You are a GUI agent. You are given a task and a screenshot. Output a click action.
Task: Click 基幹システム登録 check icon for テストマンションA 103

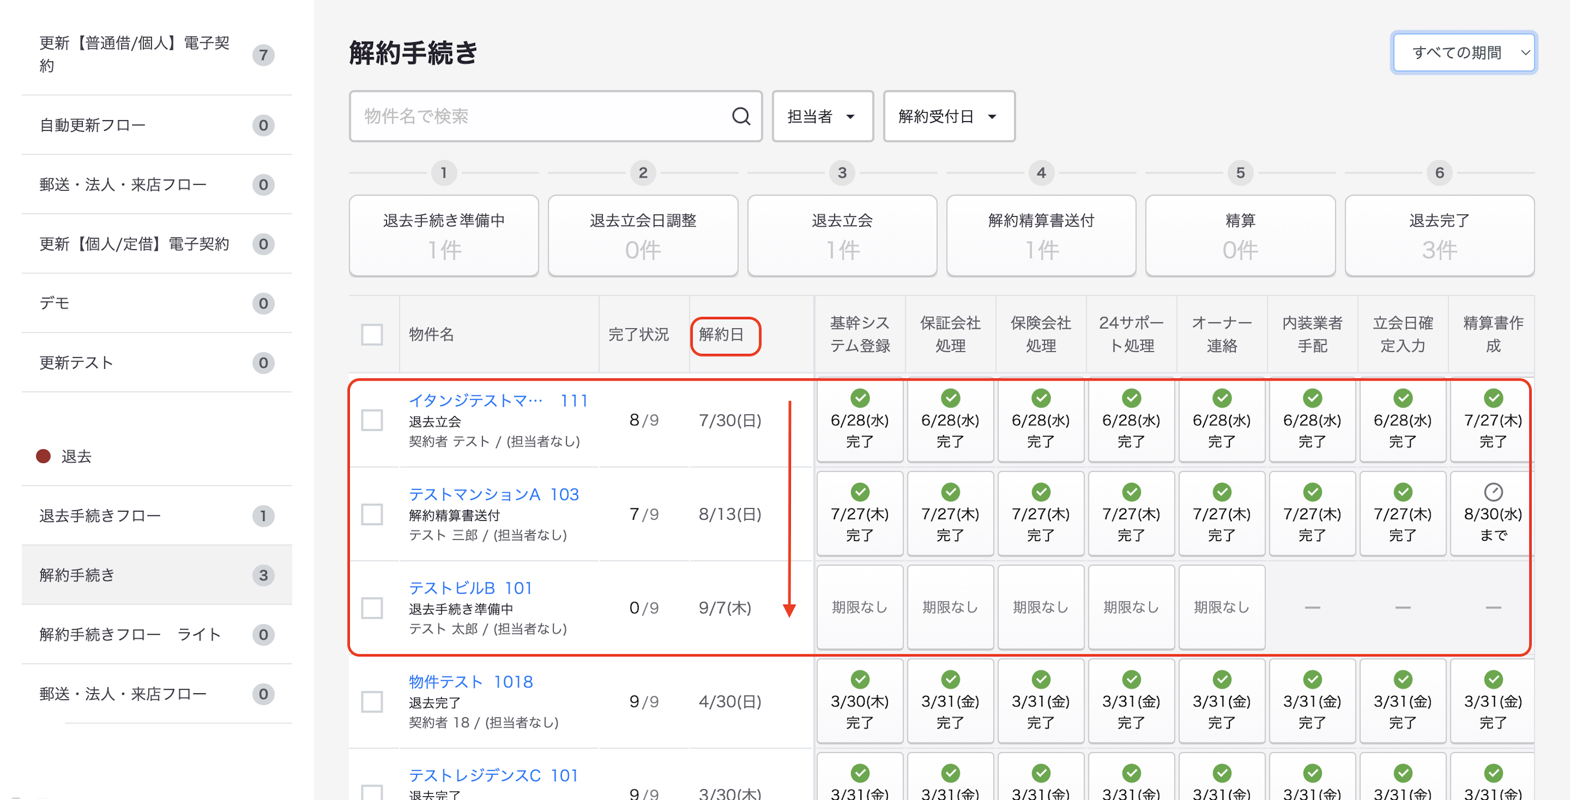pyautogui.click(x=859, y=492)
